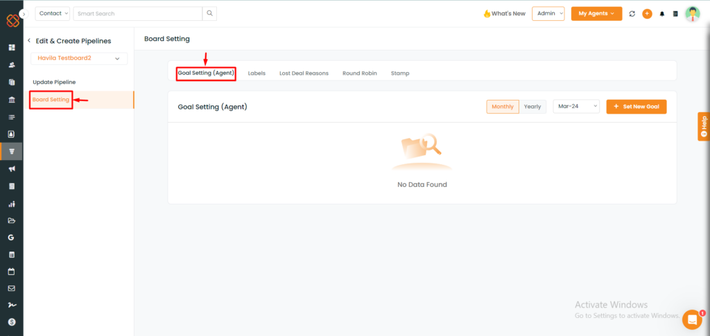Open the folder icon in sidebar
710x336 pixels.
click(12, 221)
